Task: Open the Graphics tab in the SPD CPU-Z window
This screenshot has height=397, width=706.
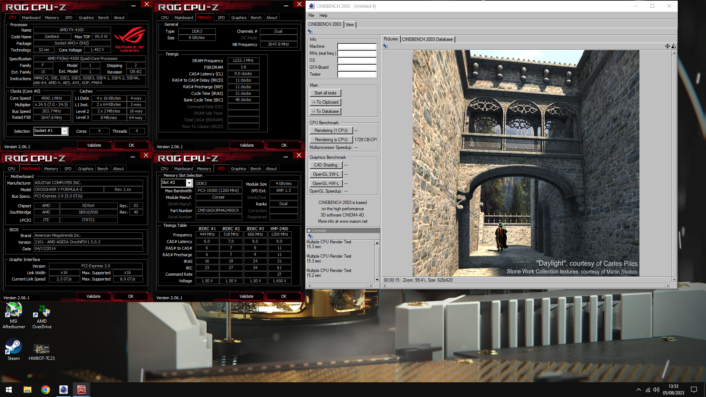Action: (x=238, y=169)
